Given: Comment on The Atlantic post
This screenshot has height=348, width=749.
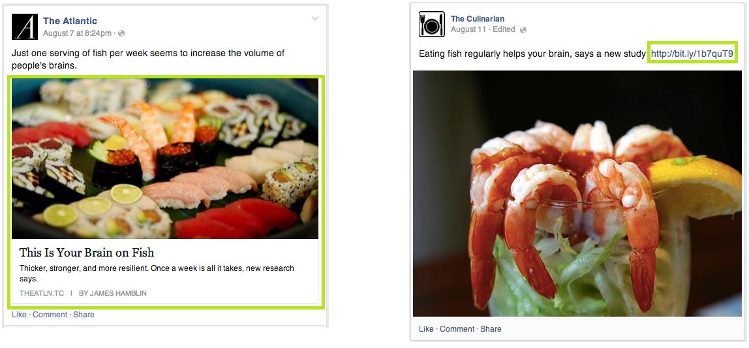Looking at the screenshot, I should click(x=50, y=315).
